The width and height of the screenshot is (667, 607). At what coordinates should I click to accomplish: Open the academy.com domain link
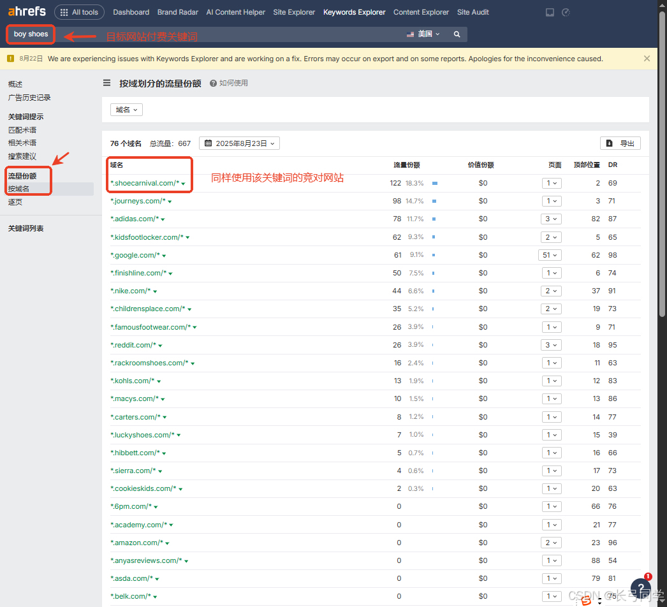point(138,525)
